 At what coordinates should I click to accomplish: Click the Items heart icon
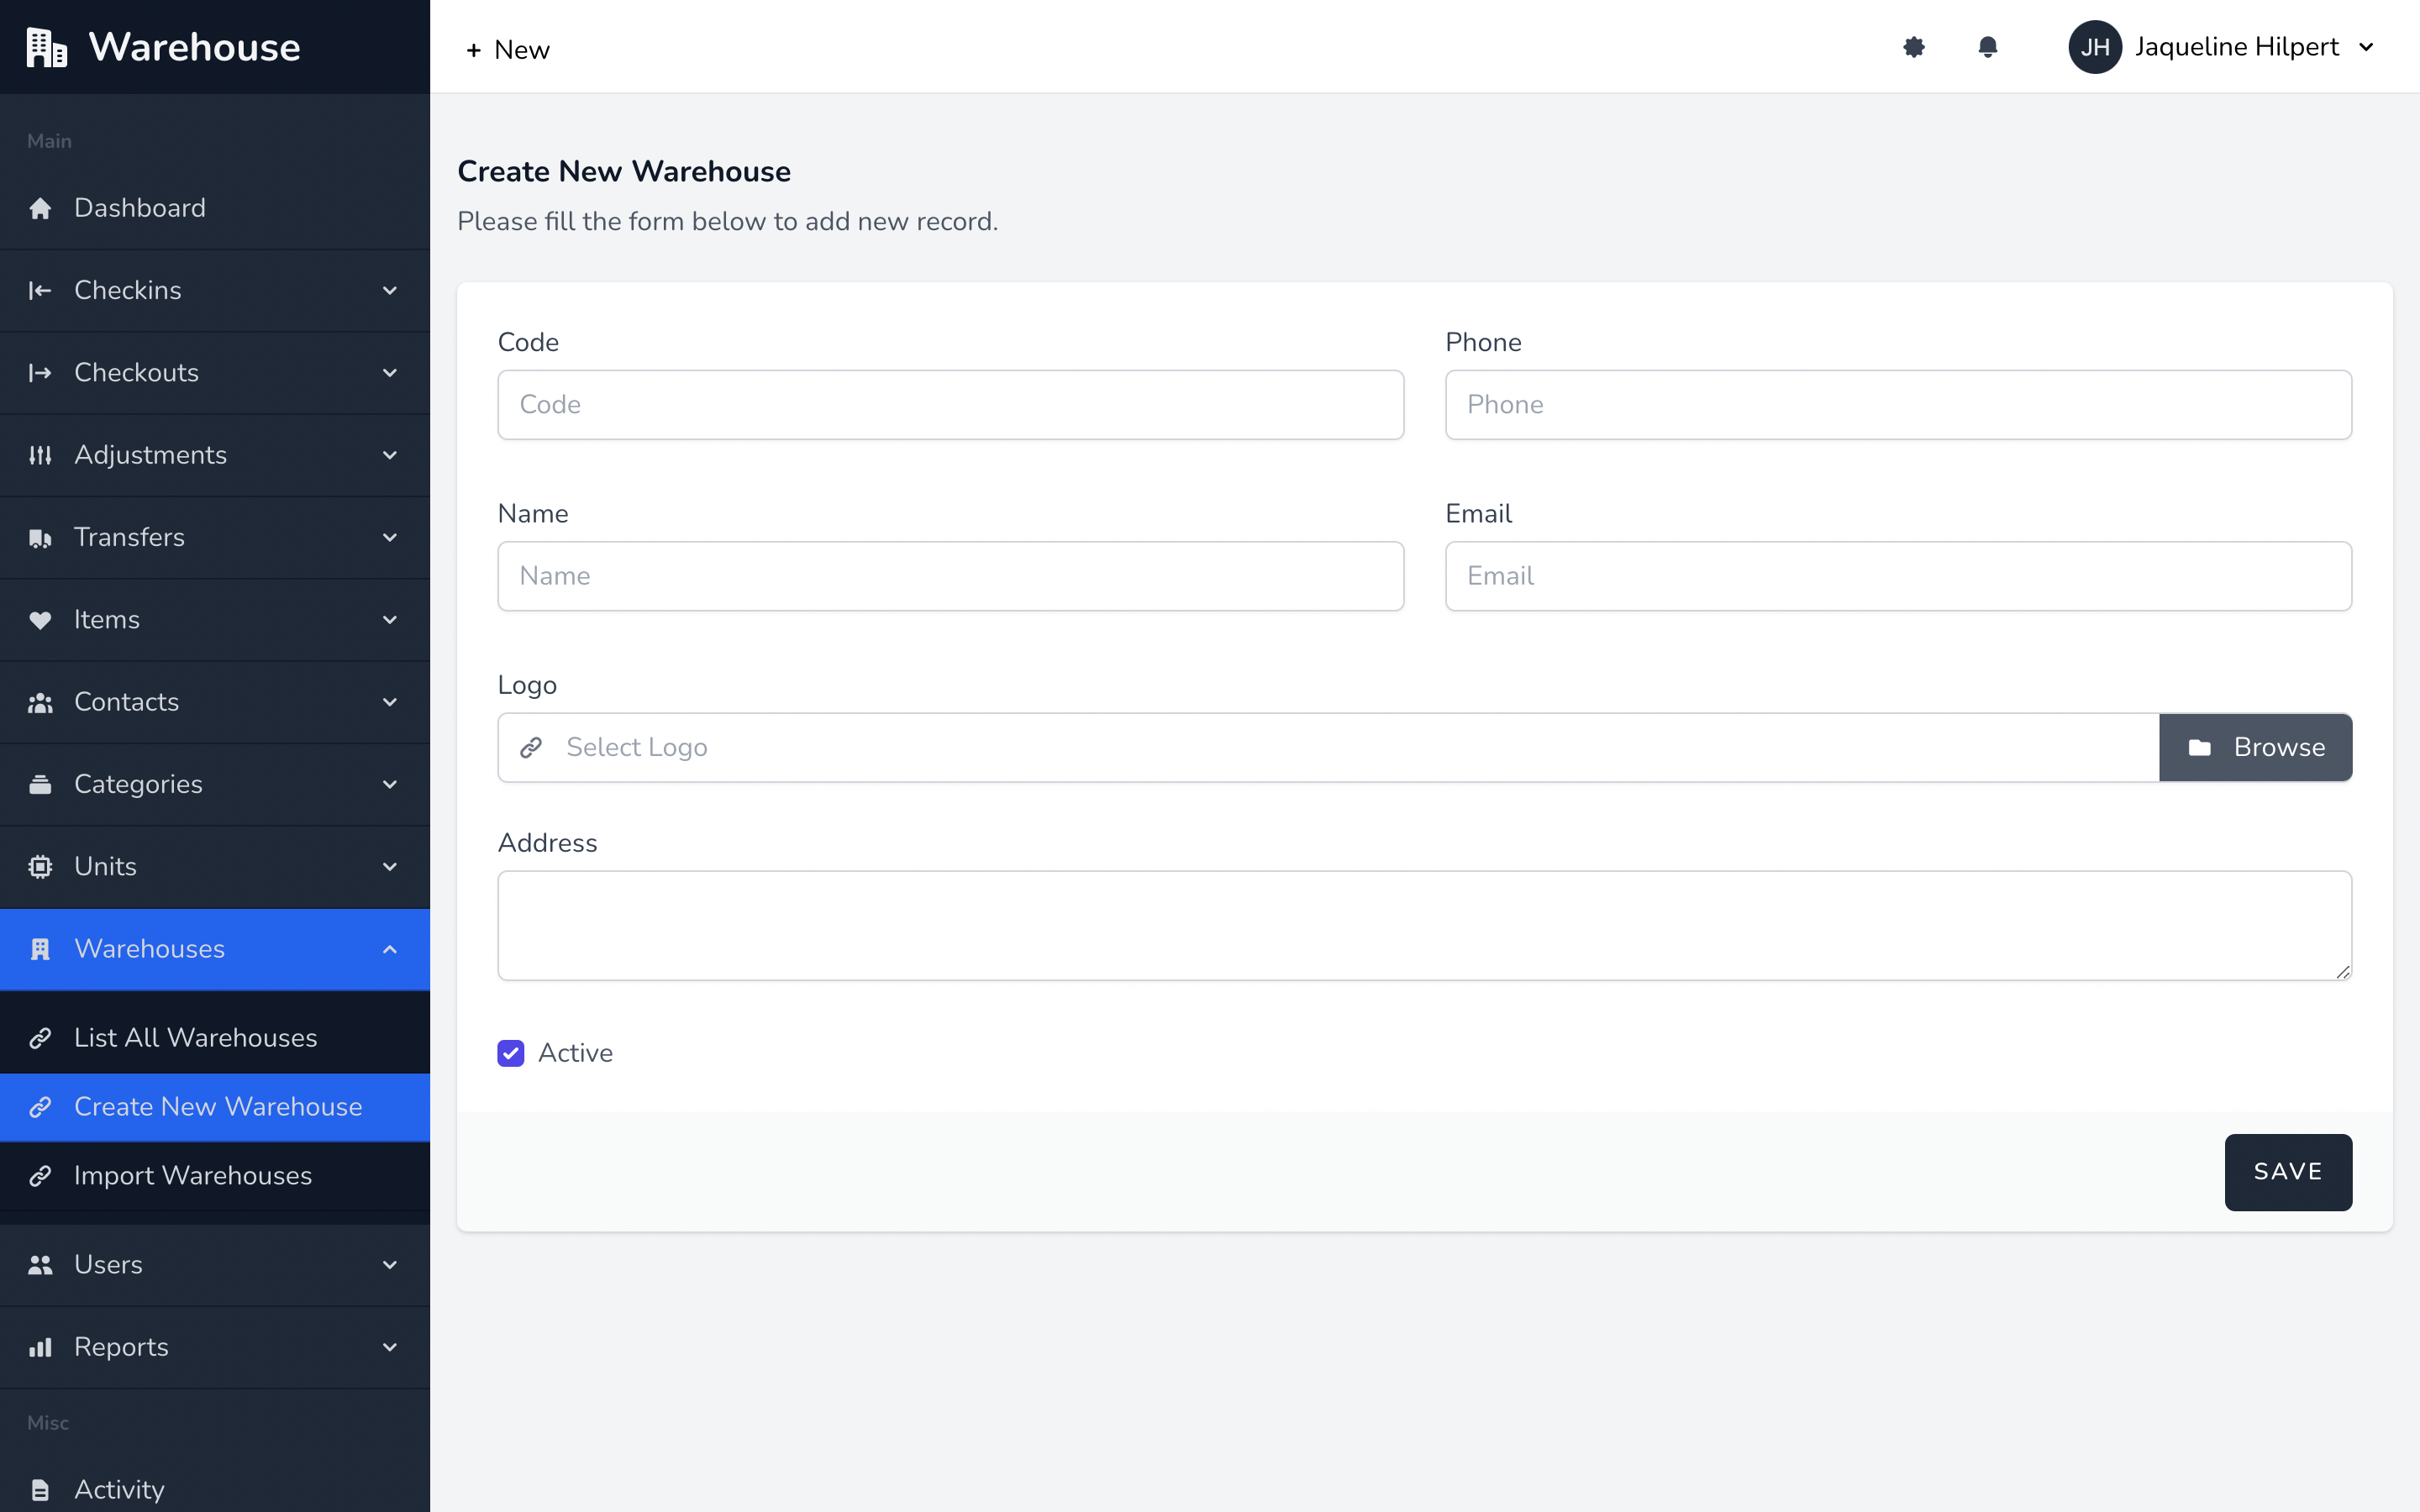click(x=40, y=620)
